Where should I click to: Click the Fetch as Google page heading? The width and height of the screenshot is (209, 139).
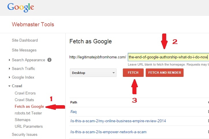(x=91, y=41)
